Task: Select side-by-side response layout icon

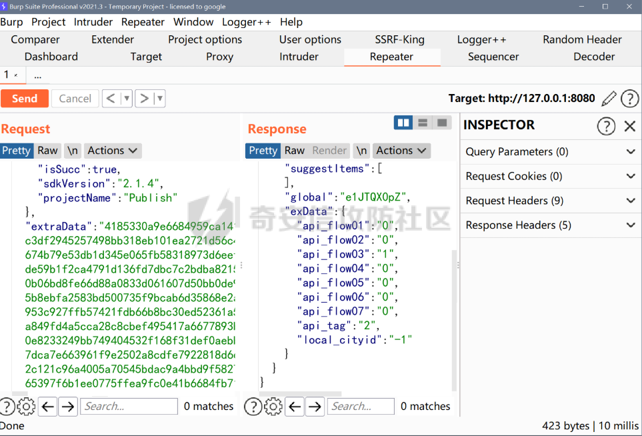Action: click(x=403, y=123)
